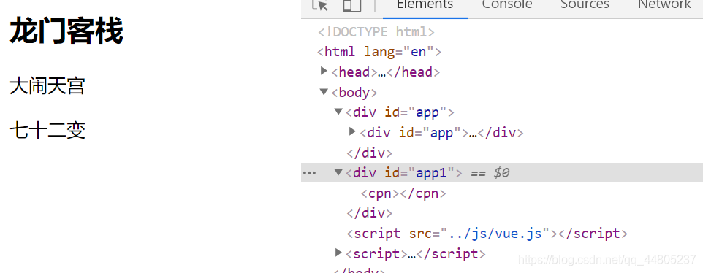Select the closing </div> of outer app
The width and height of the screenshot is (703, 273).
click(370, 153)
